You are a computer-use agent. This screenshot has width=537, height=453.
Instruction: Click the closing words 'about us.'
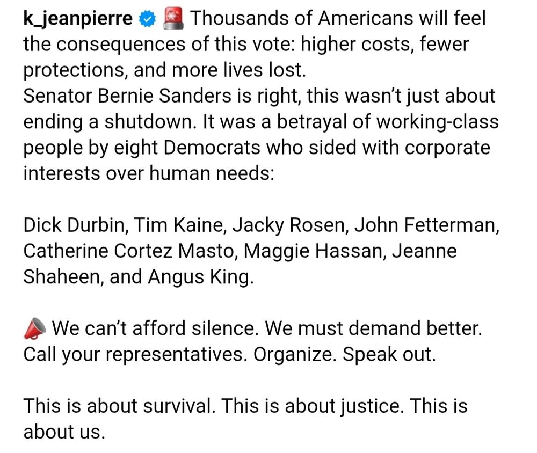(64, 432)
